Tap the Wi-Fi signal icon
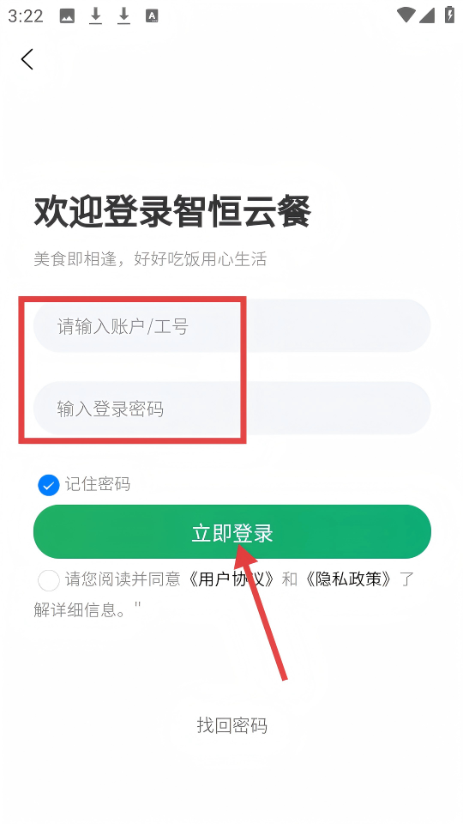This screenshot has height=824, width=463. click(x=406, y=15)
